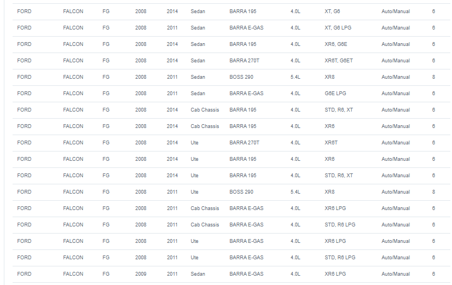Select FORD in the first table row
Image resolution: width=452 pixels, height=285 pixels.
(x=24, y=11)
